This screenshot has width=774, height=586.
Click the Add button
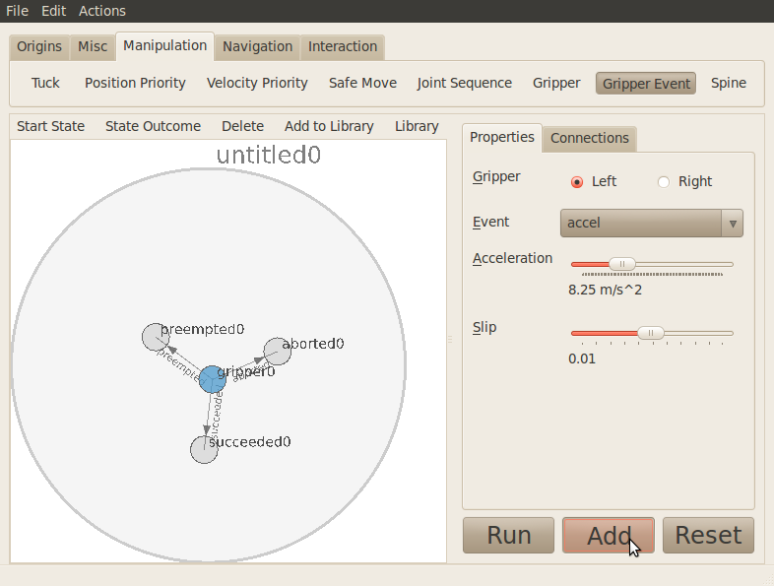[x=609, y=536]
